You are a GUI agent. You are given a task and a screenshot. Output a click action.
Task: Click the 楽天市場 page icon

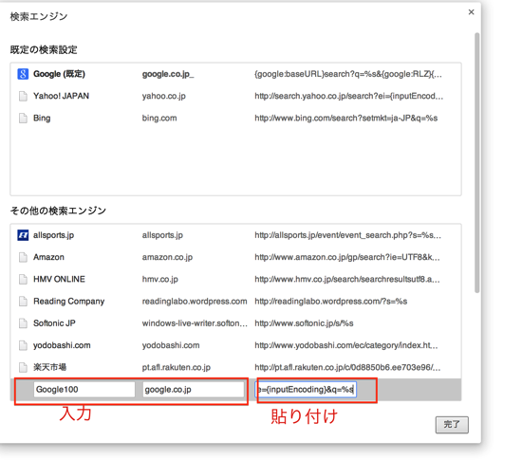pos(23,367)
